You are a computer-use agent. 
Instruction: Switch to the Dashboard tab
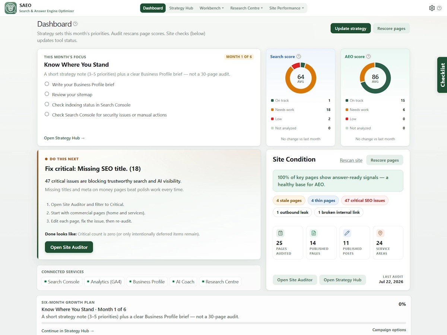(153, 8)
